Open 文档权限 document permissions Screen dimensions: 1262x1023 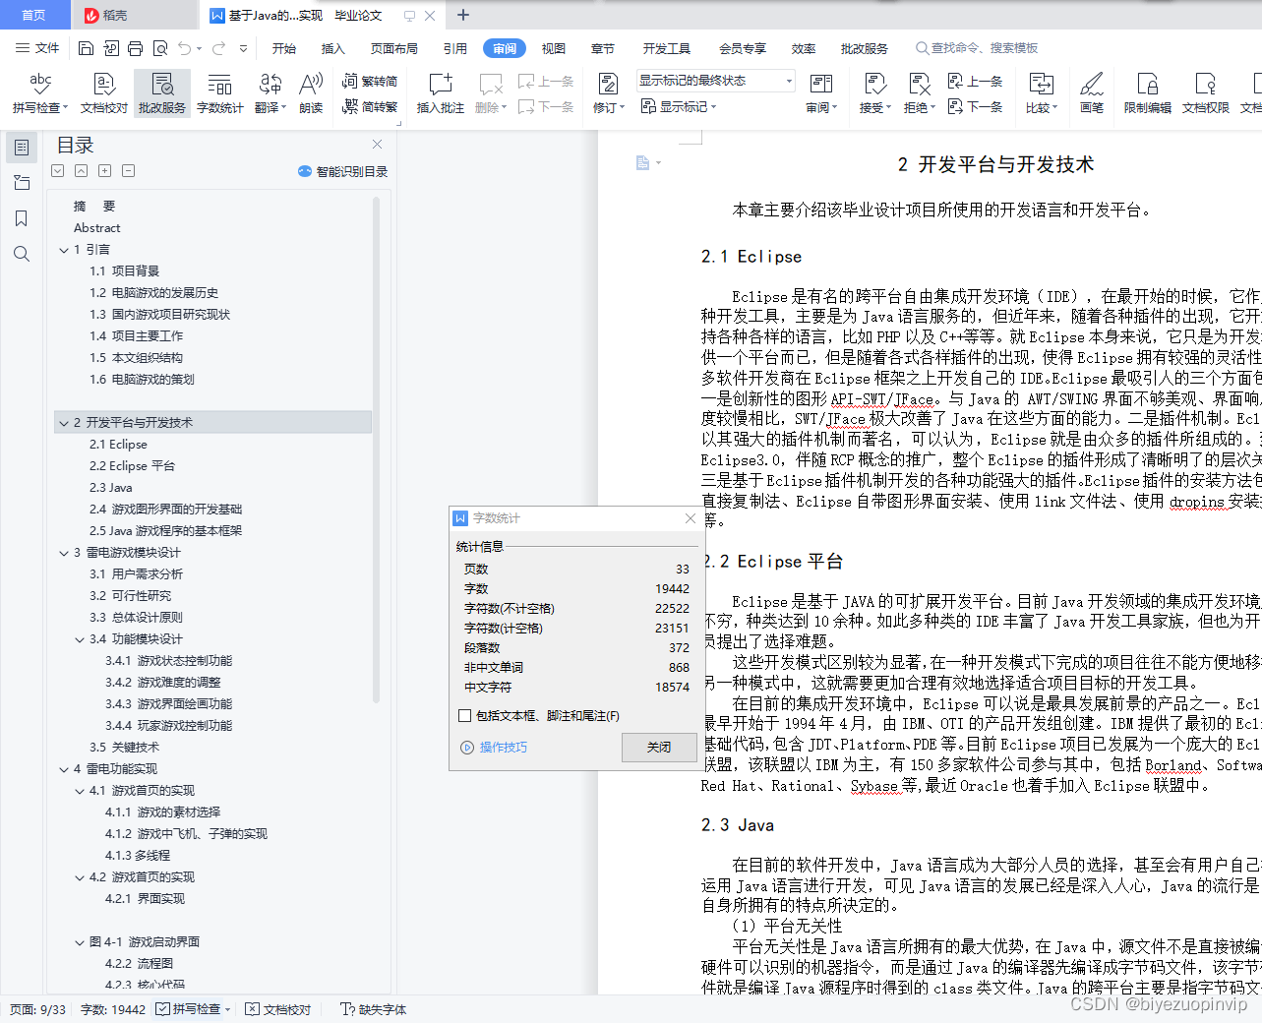coord(1206,93)
